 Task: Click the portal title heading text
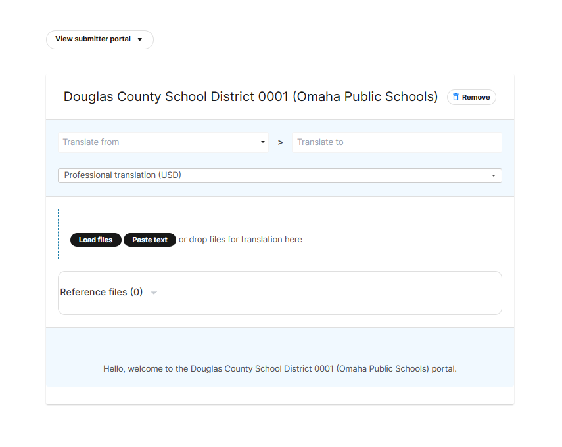(251, 96)
